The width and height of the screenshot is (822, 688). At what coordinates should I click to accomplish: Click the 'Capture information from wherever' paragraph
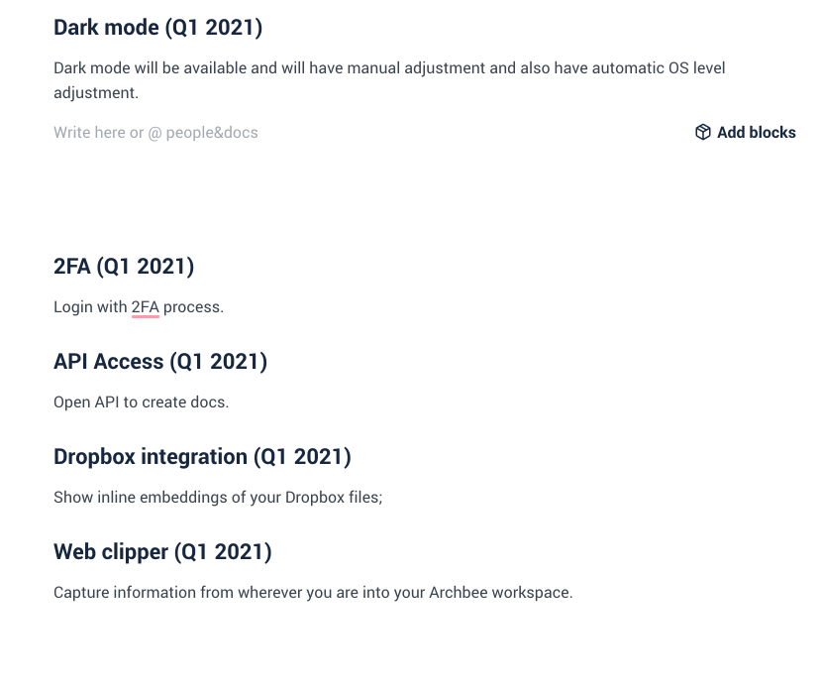[313, 593]
